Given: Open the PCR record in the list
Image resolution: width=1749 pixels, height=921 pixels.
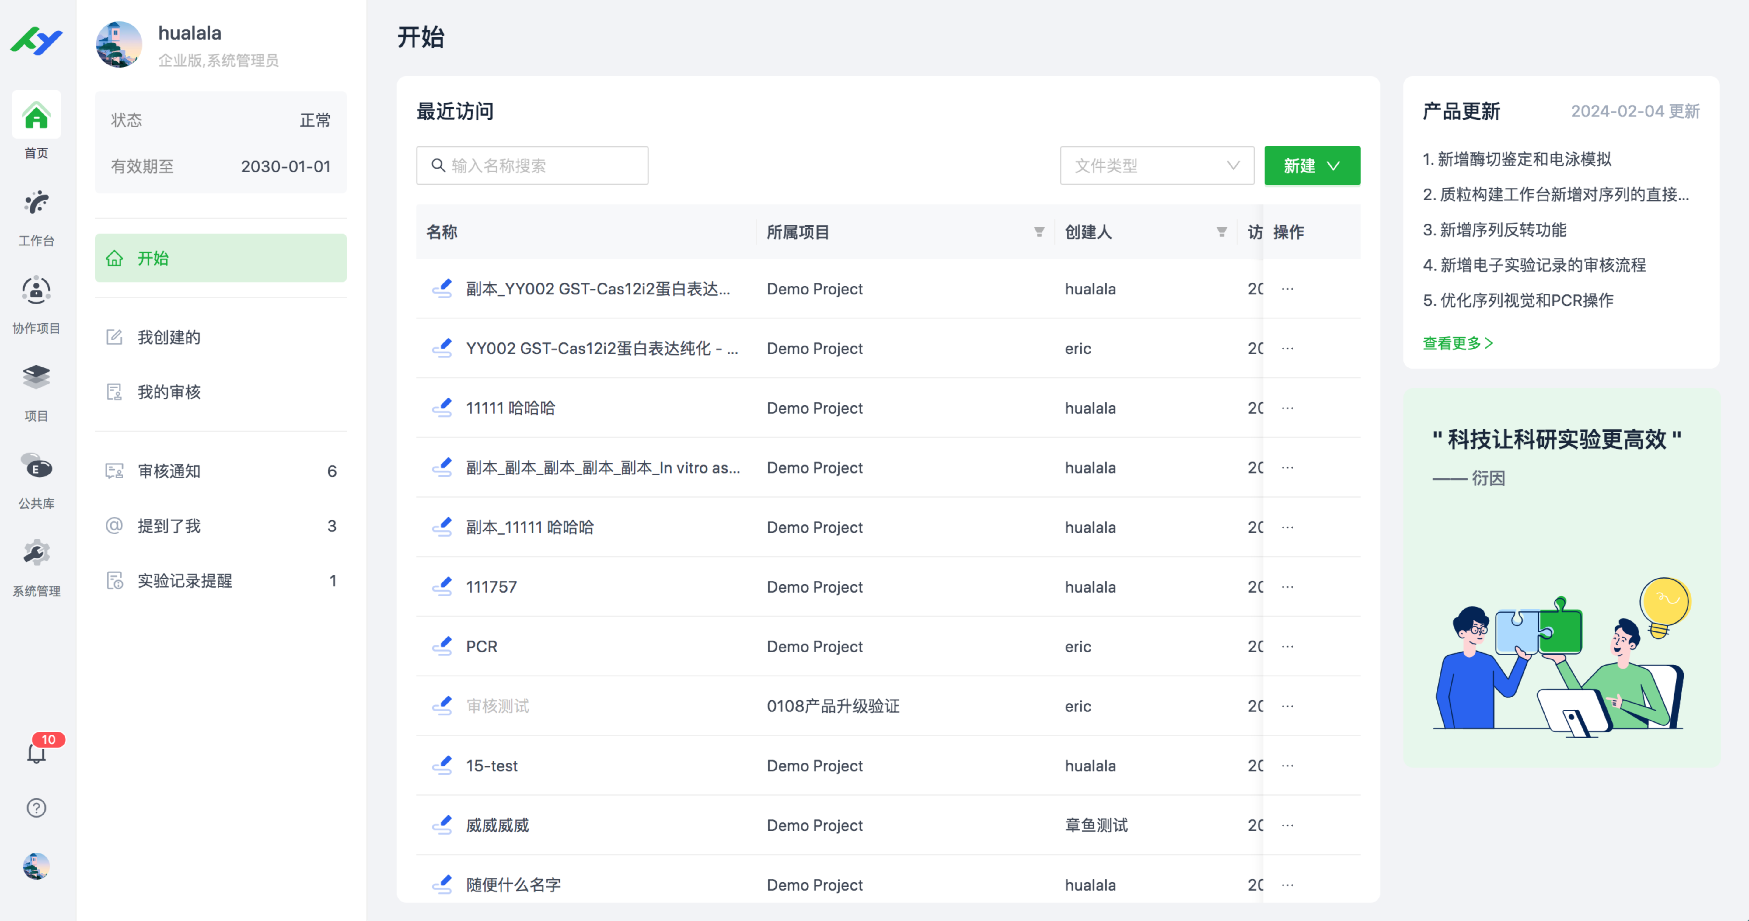Looking at the screenshot, I should [481, 646].
